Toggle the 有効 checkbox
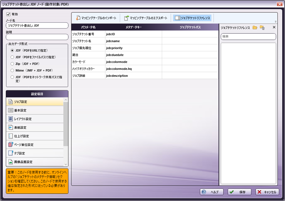 pyautogui.click(x=8, y=14)
